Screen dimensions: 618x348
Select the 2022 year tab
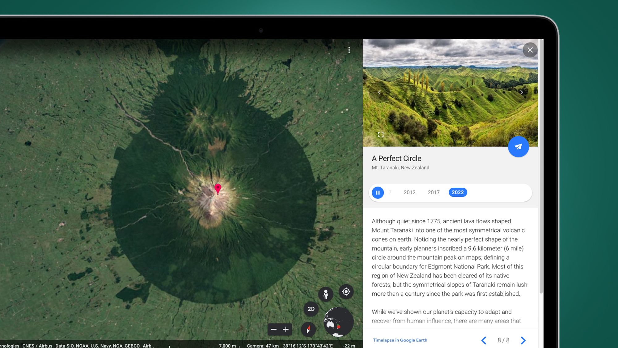458,192
